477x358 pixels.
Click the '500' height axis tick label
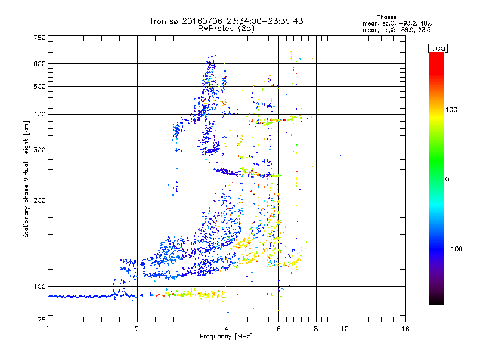[x=39, y=87]
